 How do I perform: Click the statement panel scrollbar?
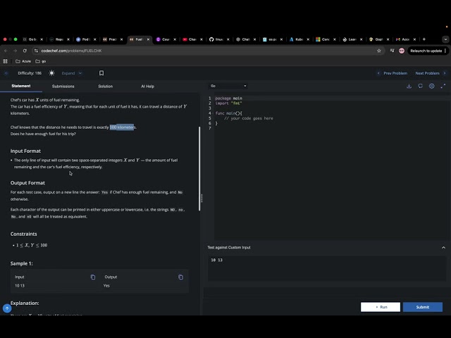pyautogui.click(x=199, y=169)
